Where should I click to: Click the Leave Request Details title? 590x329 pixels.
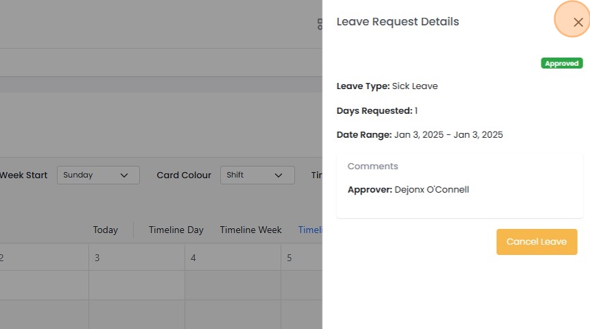[x=397, y=22]
